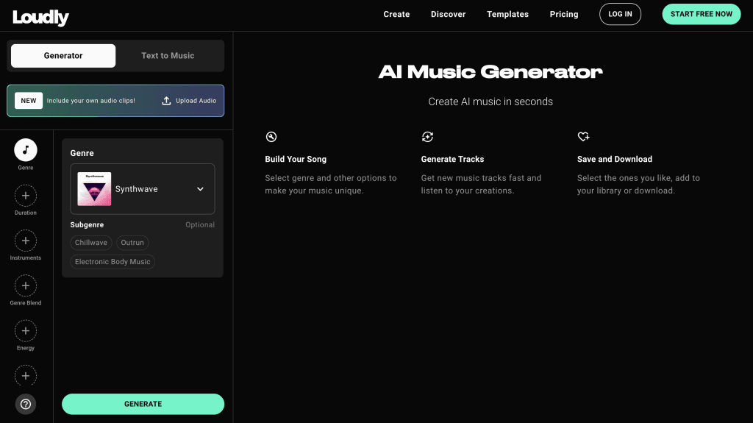The height and width of the screenshot is (423, 753).
Task: Select the Genre music note icon
Action: click(26, 150)
